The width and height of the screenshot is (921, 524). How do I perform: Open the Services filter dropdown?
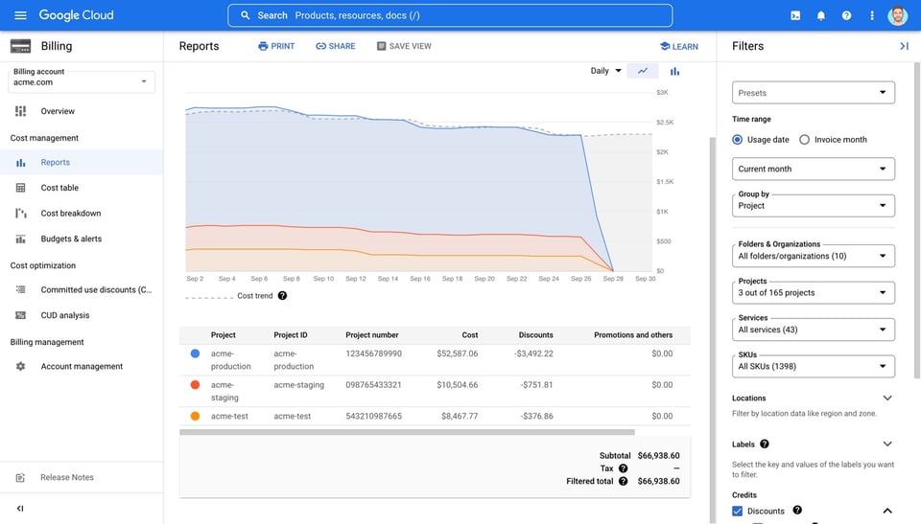[x=813, y=330]
